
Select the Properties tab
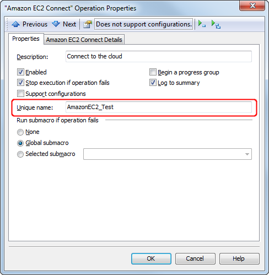click(26, 39)
